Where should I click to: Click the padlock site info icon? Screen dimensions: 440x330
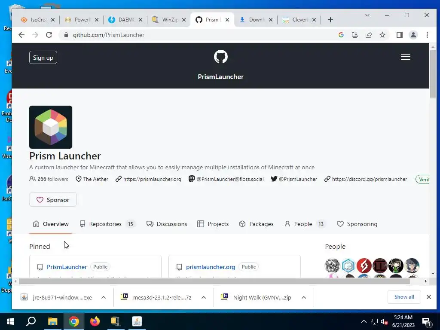pyautogui.click(x=66, y=35)
